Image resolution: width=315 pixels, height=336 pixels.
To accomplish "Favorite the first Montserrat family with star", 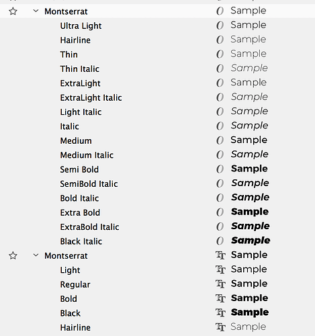I will point(13,11).
